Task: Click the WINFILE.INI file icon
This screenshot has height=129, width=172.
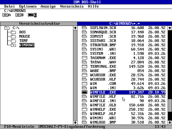Action: 84,100
